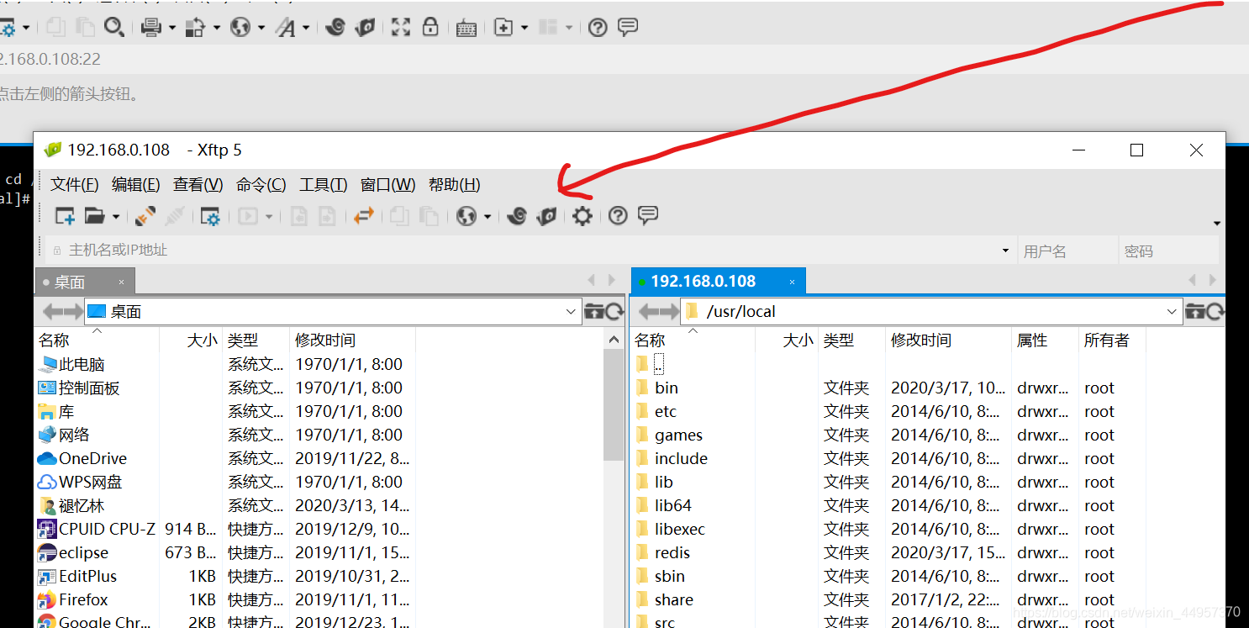
Task: Open session Properties icon with blue gear in Xftp
Action: (x=209, y=217)
